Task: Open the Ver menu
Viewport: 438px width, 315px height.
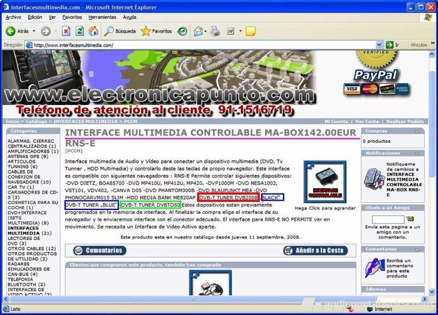Action: 52,17
